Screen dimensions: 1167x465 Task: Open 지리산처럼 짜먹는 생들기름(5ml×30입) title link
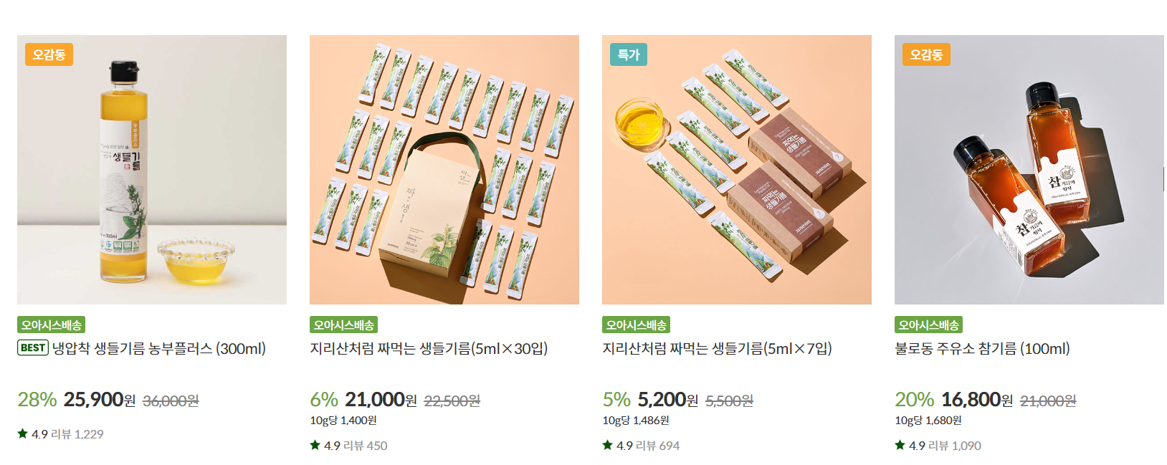click(429, 348)
